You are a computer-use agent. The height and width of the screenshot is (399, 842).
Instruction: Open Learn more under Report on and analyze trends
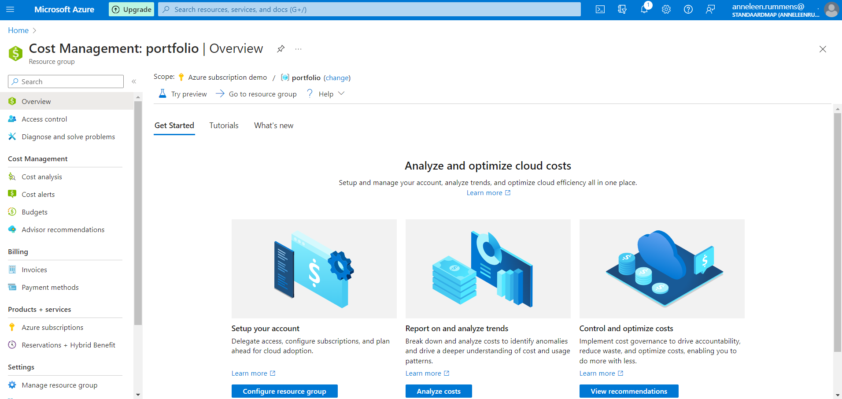click(427, 373)
